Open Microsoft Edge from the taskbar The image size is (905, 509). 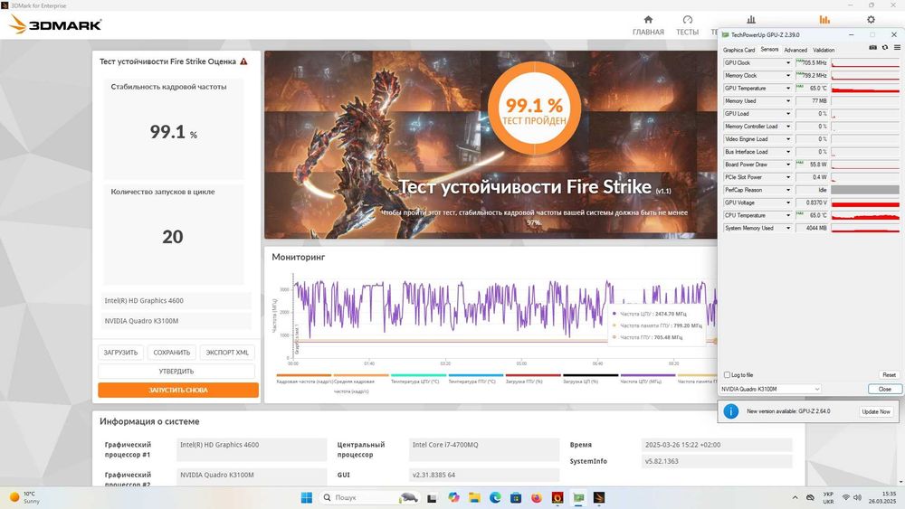[495, 497]
